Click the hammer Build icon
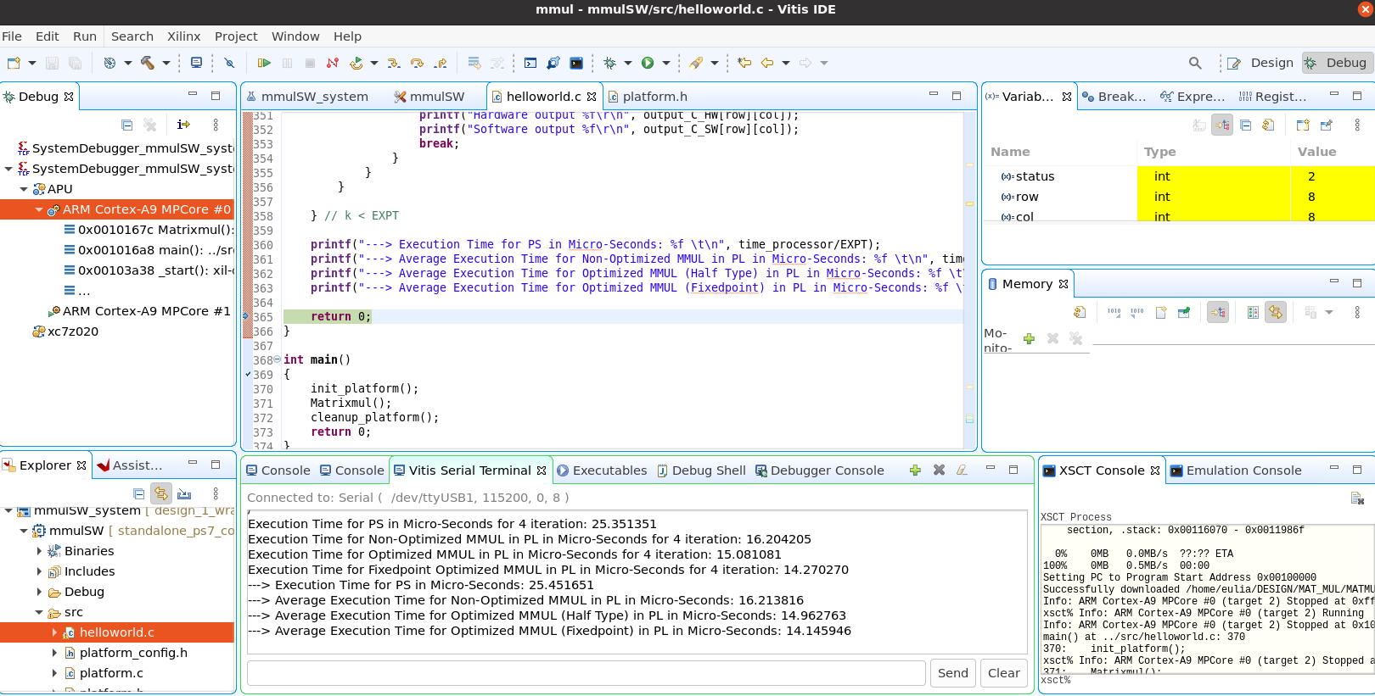 148,63
